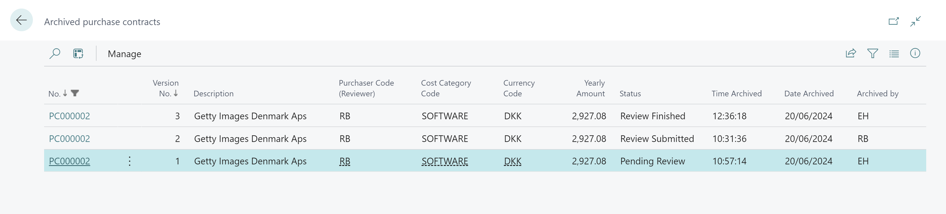The image size is (946, 214).
Task: Click RB purchaser link in selected row
Action: coord(345,161)
